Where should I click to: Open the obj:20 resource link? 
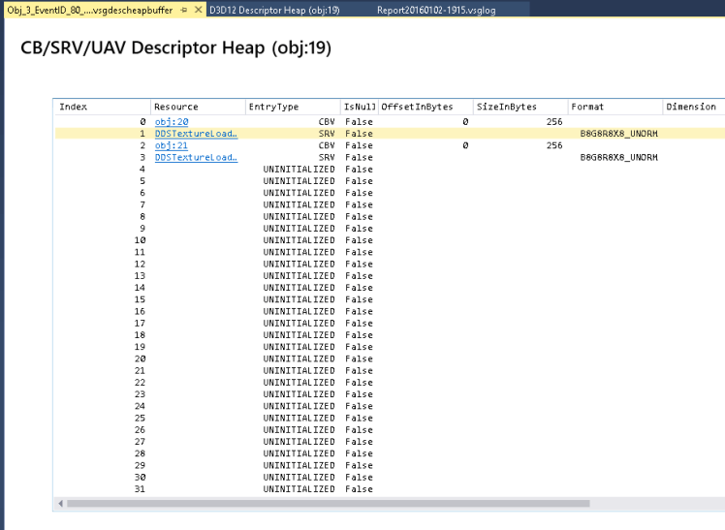[x=172, y=122]
